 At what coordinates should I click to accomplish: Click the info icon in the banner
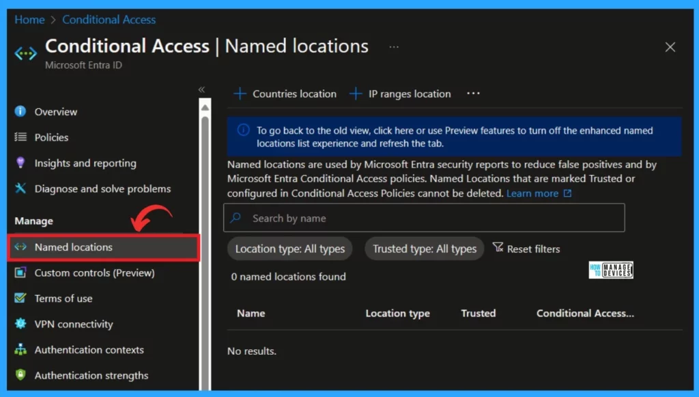pyautogui.click(x=244, y=130)
